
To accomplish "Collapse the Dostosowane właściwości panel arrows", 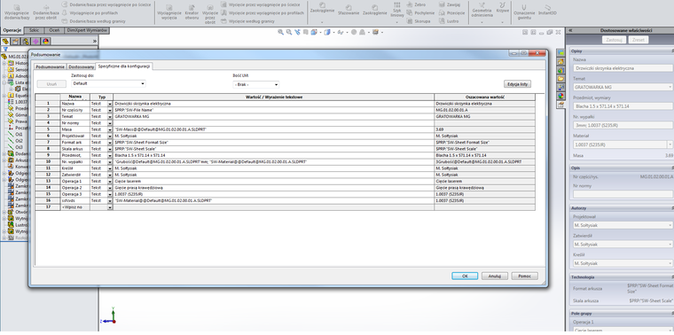I will (570, 30).
